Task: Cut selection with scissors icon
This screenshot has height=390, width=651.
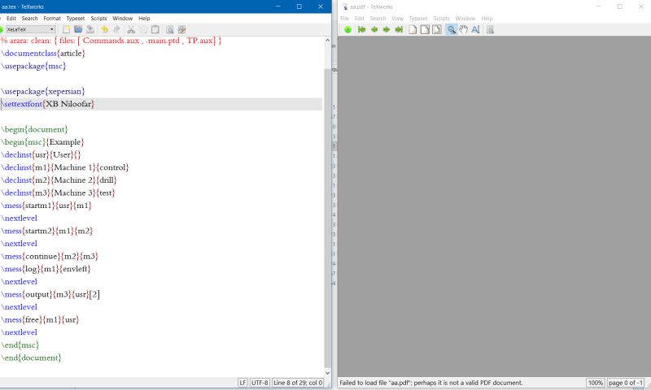Action: point(131,29)
